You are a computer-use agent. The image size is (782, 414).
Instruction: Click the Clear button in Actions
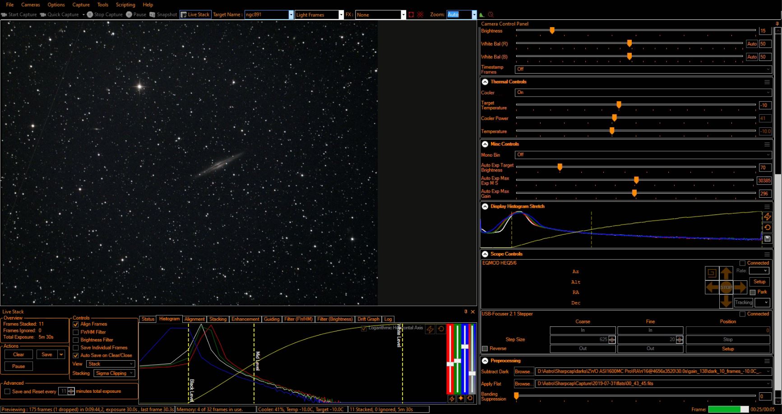pos(19,354)
